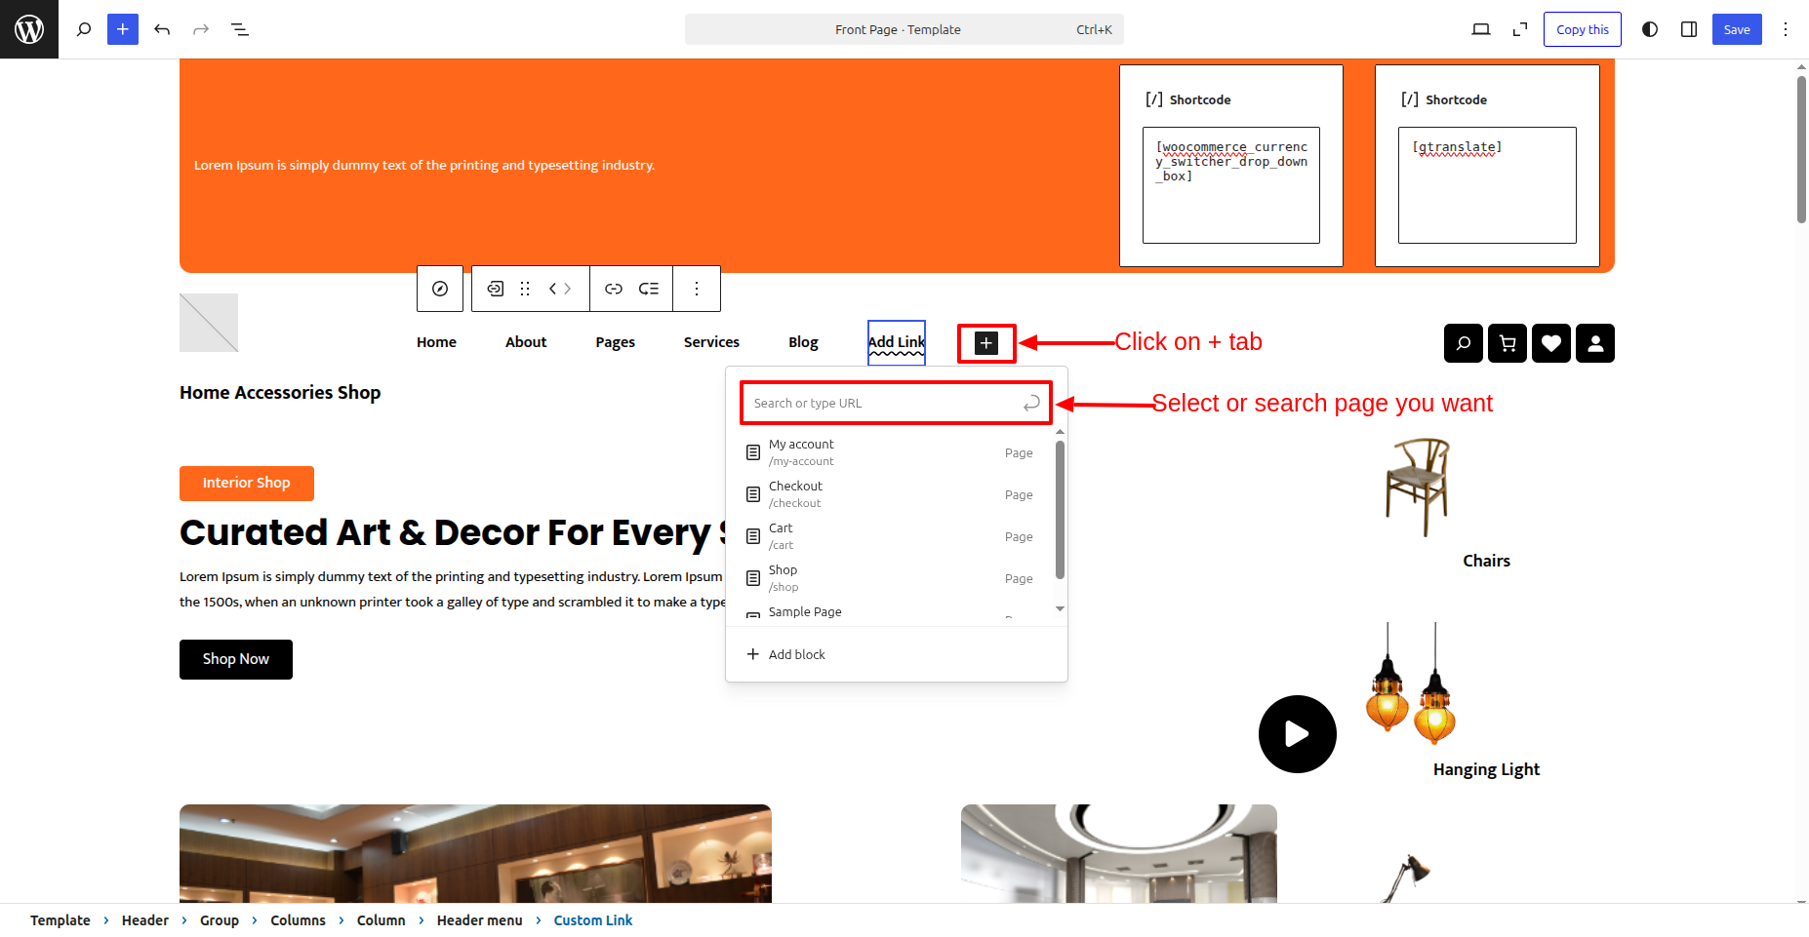
Task: Click the Undo arrow icon
Action: coord(162,29)
